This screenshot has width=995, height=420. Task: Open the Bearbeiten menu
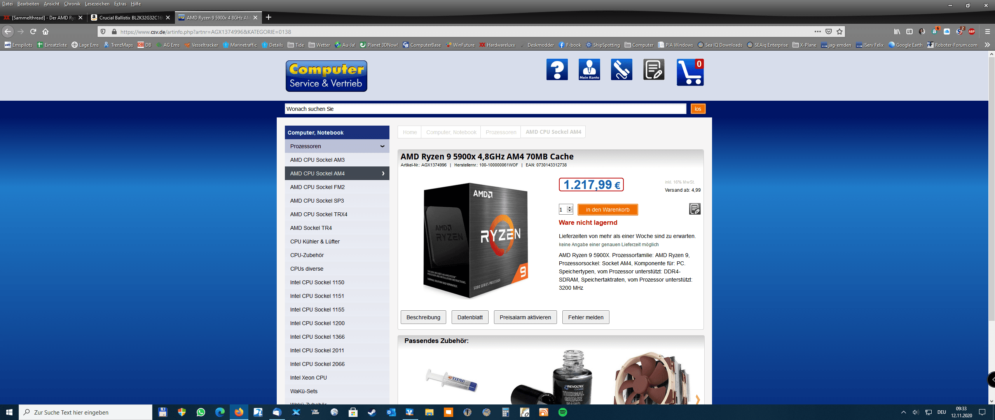pyautogui.click(x=28, y=4)
